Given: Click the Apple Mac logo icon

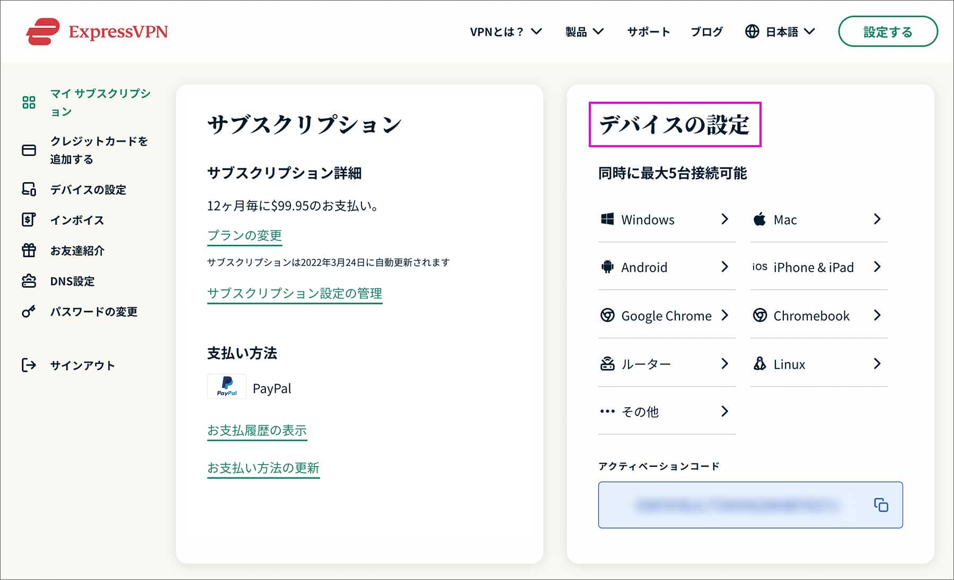Looking at the screenshot, I should pyautogui.click(x=759, y=219).
